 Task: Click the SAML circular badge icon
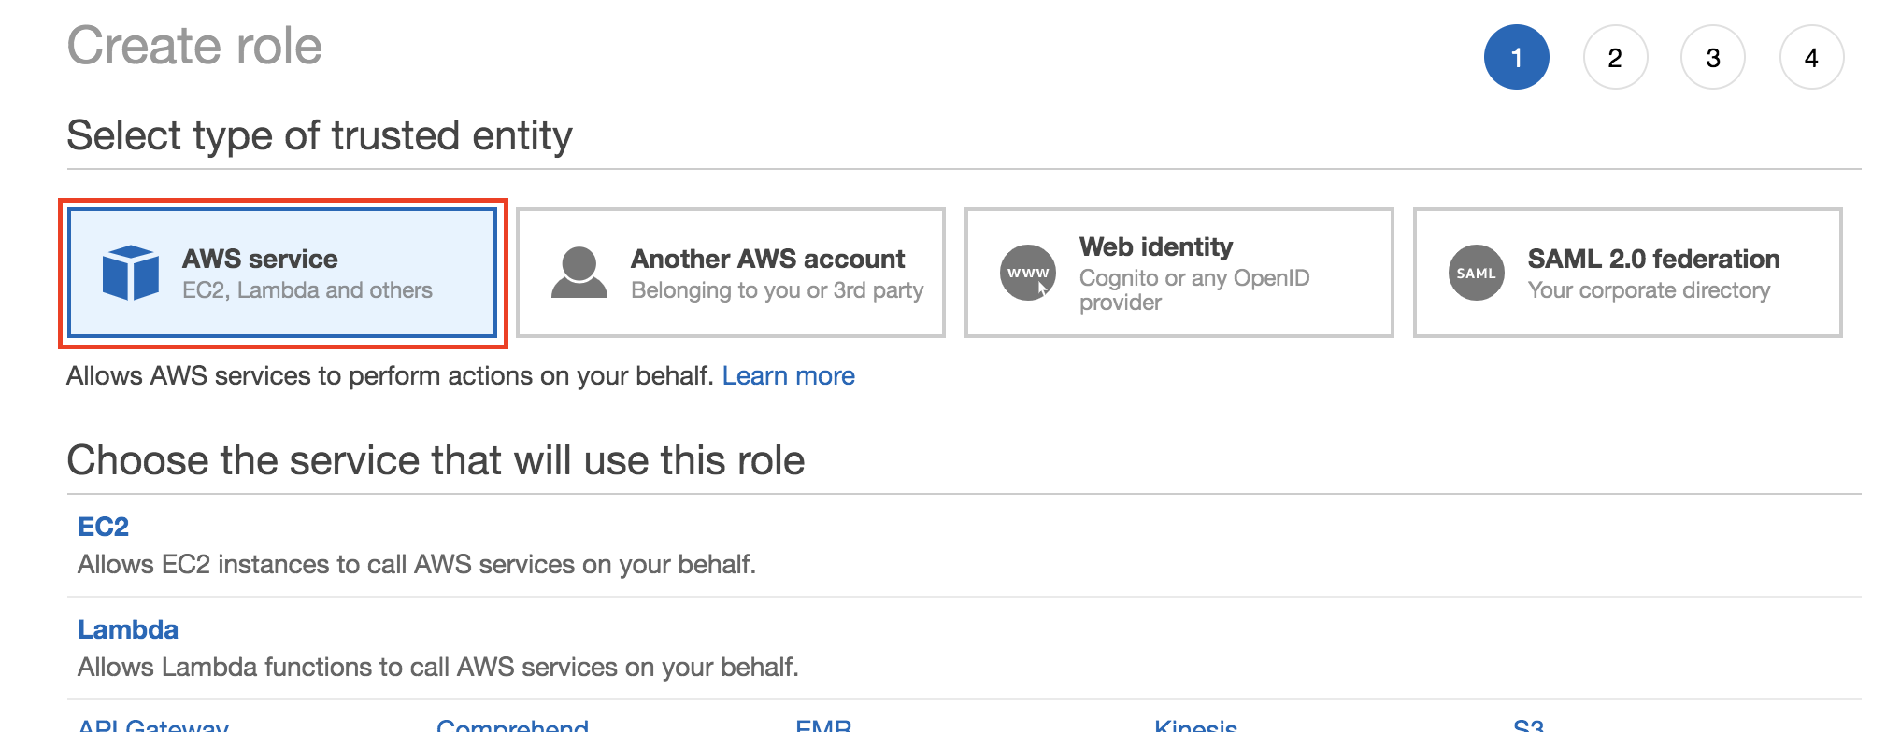[x=1477, y=273]
